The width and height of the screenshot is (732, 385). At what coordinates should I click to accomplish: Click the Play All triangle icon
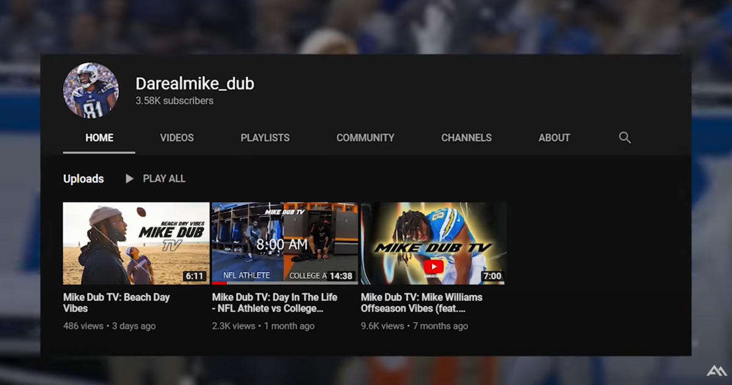(129, 179)
